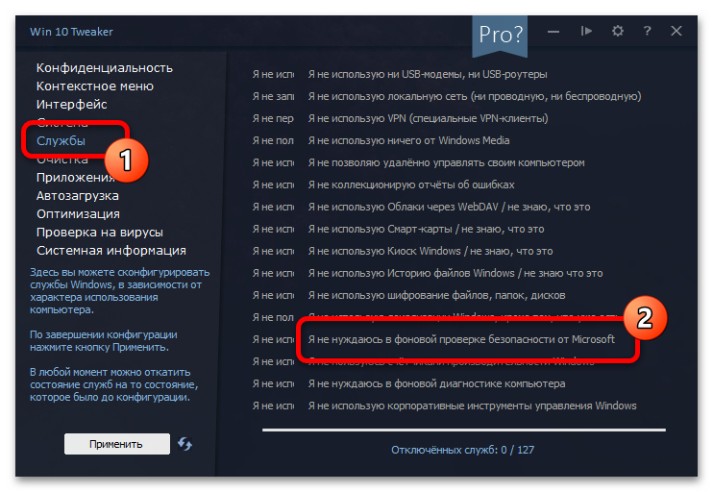Image resolution: width=713 pixels, height=492 pixels.
Task: Go to the Приложения section
Action: click(x=76, y=178)
